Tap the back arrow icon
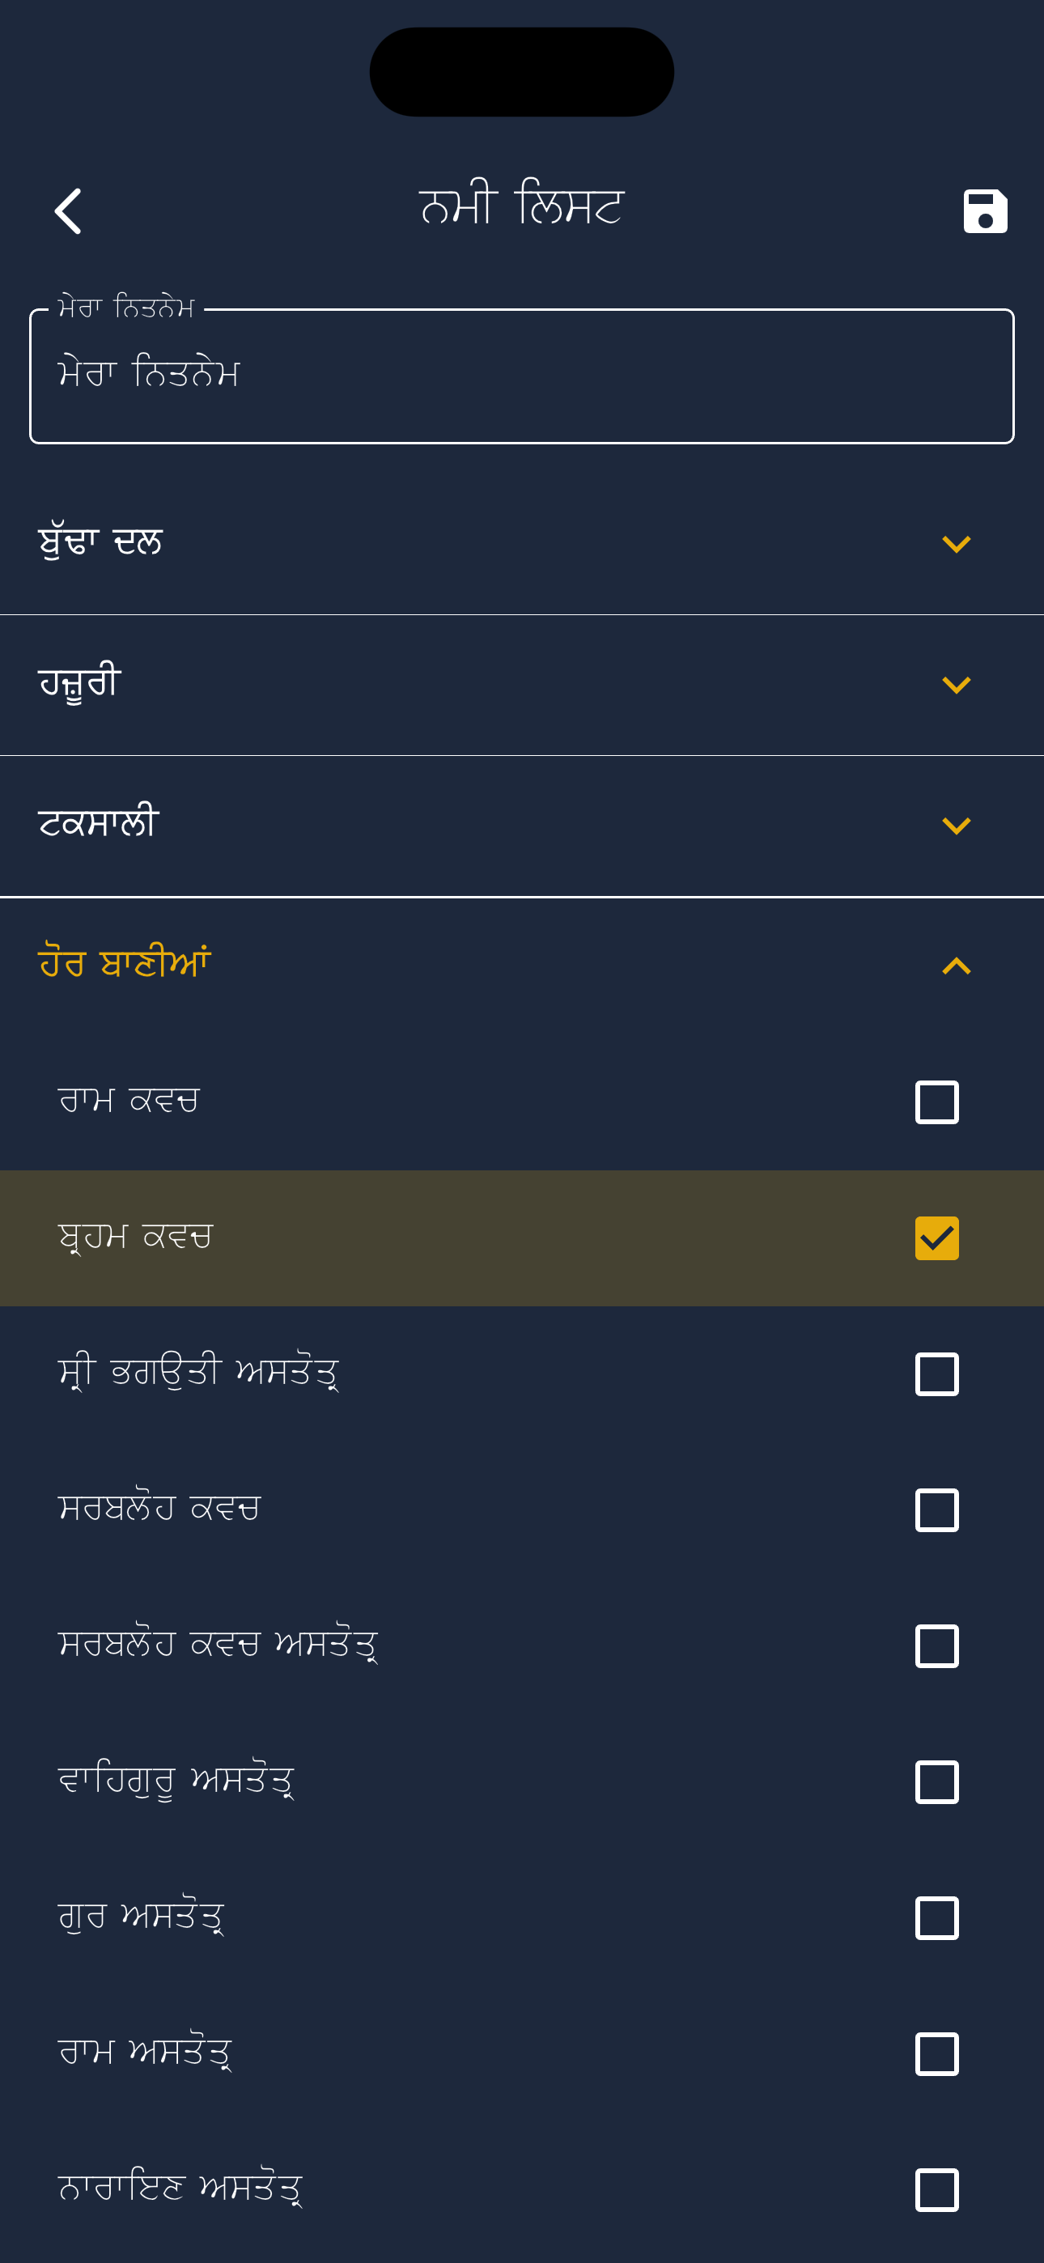This screenshot has width=1044, height=2263. (x=69, y=210)
